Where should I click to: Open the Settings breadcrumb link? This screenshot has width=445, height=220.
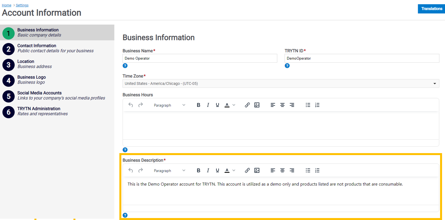22,5
